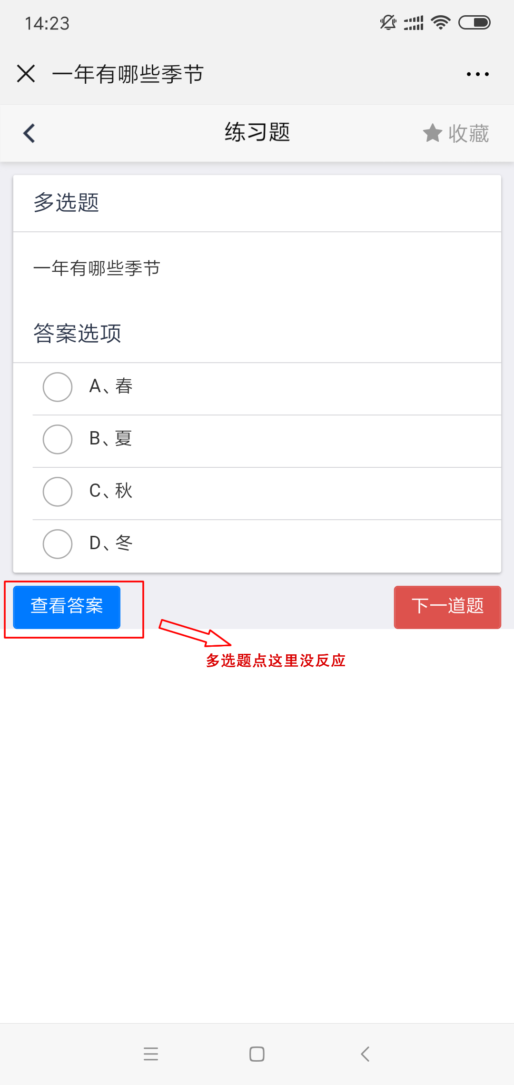This screenshot has width=514, height=1085.
Task: Select radio option D、冬
Action: point(58,544)
